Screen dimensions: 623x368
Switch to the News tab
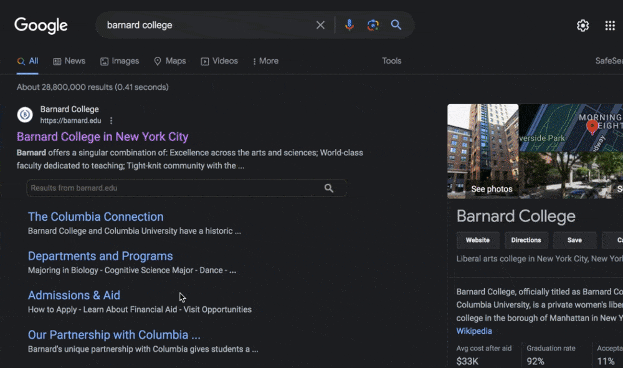pos(69,61)
